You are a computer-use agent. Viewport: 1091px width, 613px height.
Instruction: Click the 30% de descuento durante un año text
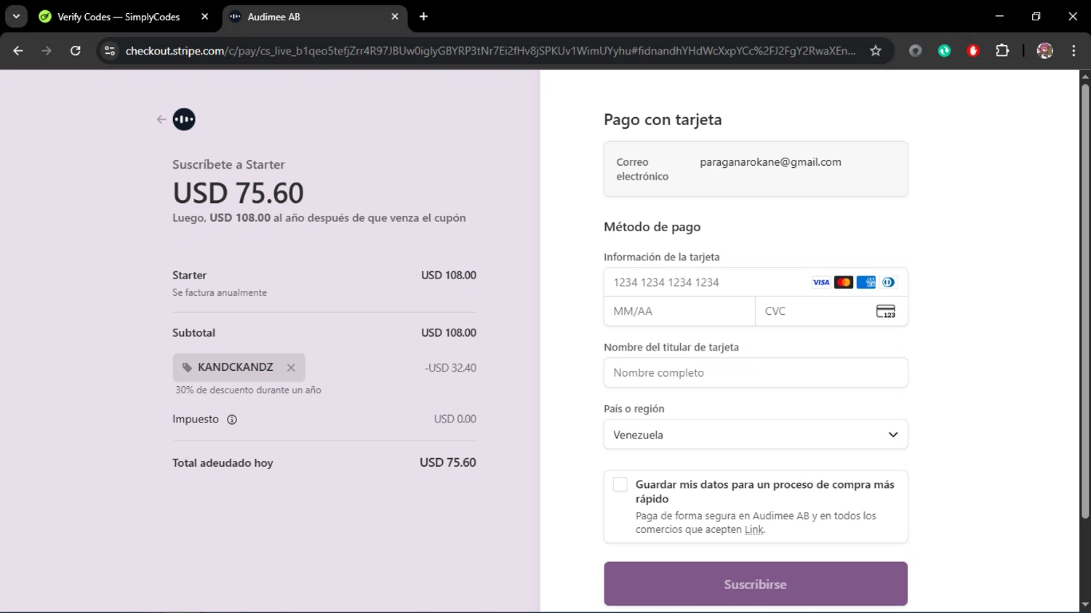tap(248, 390)
